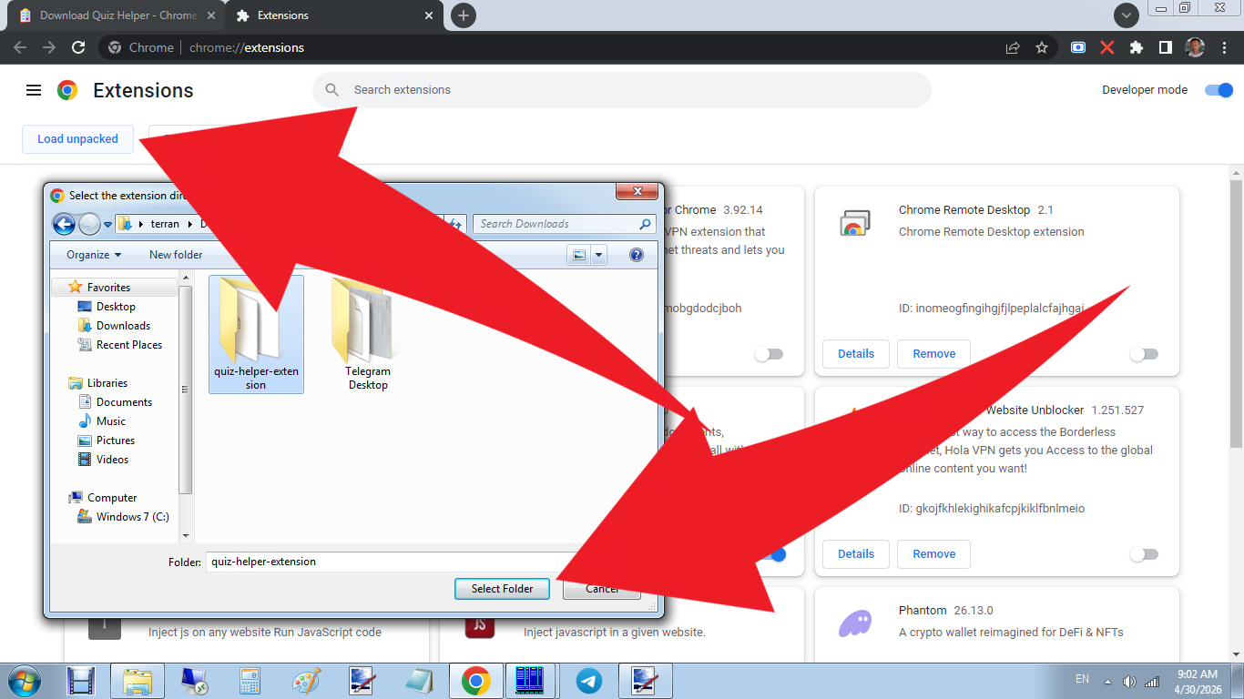
Task: Toggle Developer mode switch off
Action: (1219, 90)
